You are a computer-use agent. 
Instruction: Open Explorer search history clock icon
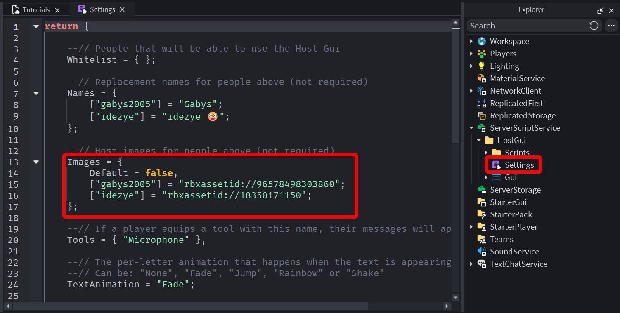pos(594,26)
